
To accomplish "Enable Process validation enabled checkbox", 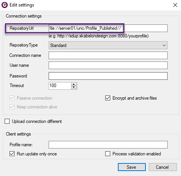I will [108, 154].
